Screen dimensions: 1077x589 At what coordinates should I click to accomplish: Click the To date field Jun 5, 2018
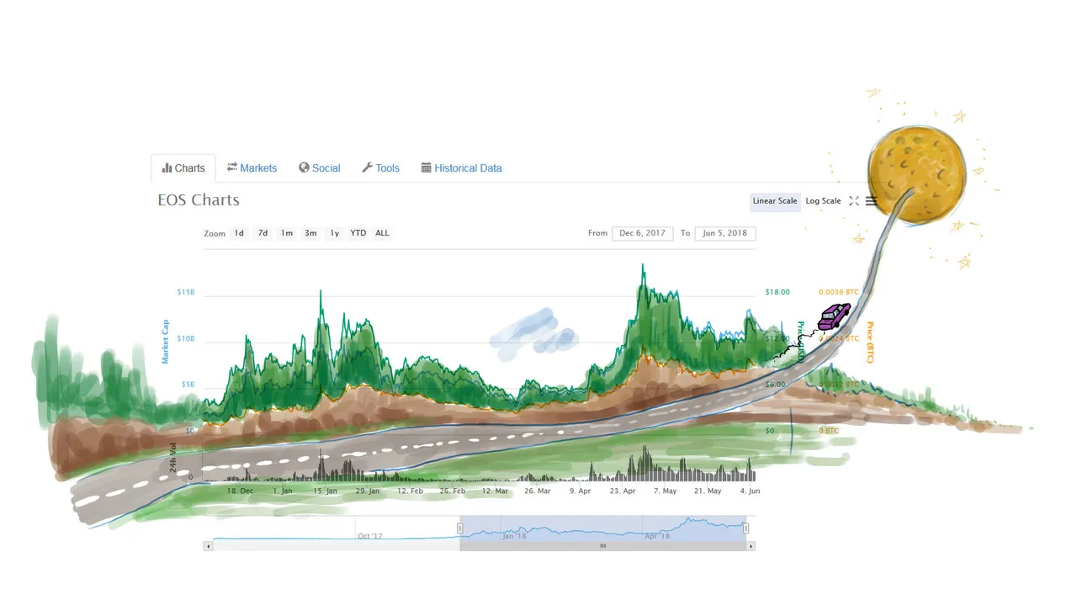[725, 233]
